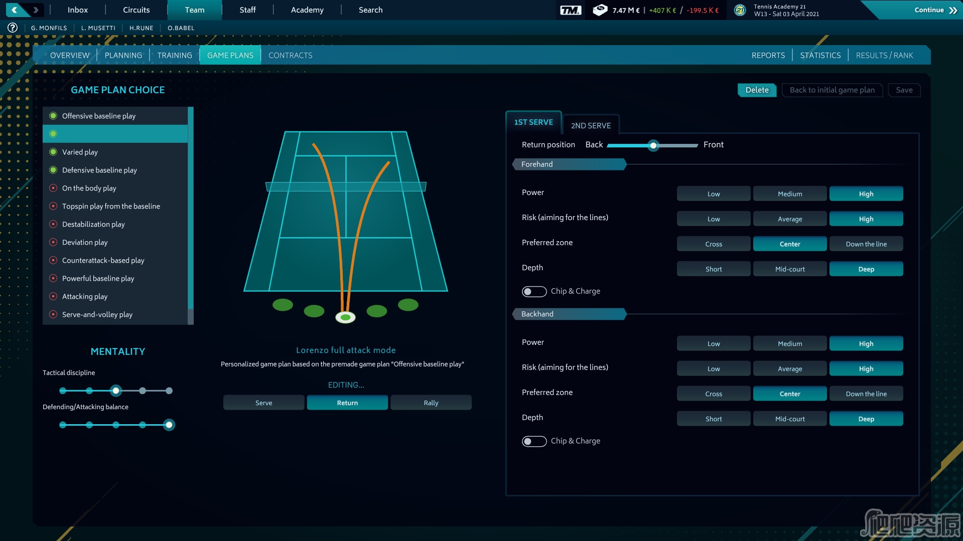Viewport: 963px width, 541px height.
Task: Switch to the 2ND SERVE tab
Action: pyautogui.click(x=591, y=125)
